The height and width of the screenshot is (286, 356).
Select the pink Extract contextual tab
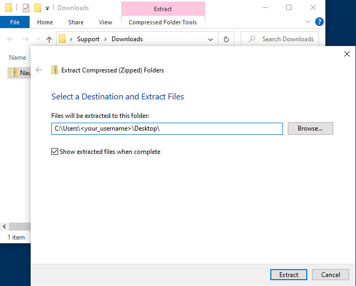pyautogui.click(x=163, y=9)
